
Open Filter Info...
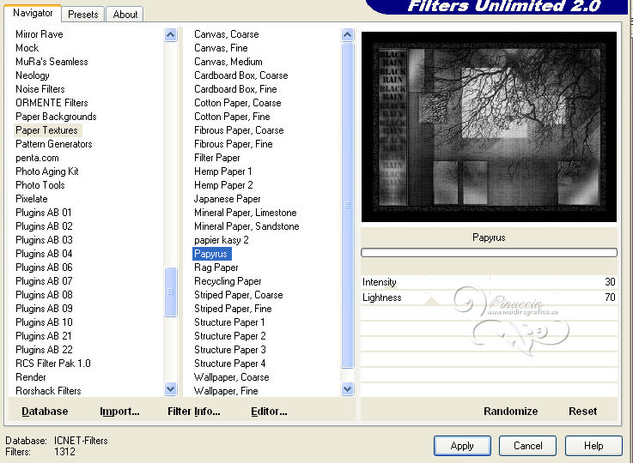(194, 411)
